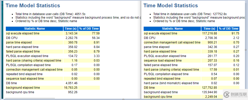
Task: Click left DB Time 4051.5s bullet text
Action: pos(50,14)
